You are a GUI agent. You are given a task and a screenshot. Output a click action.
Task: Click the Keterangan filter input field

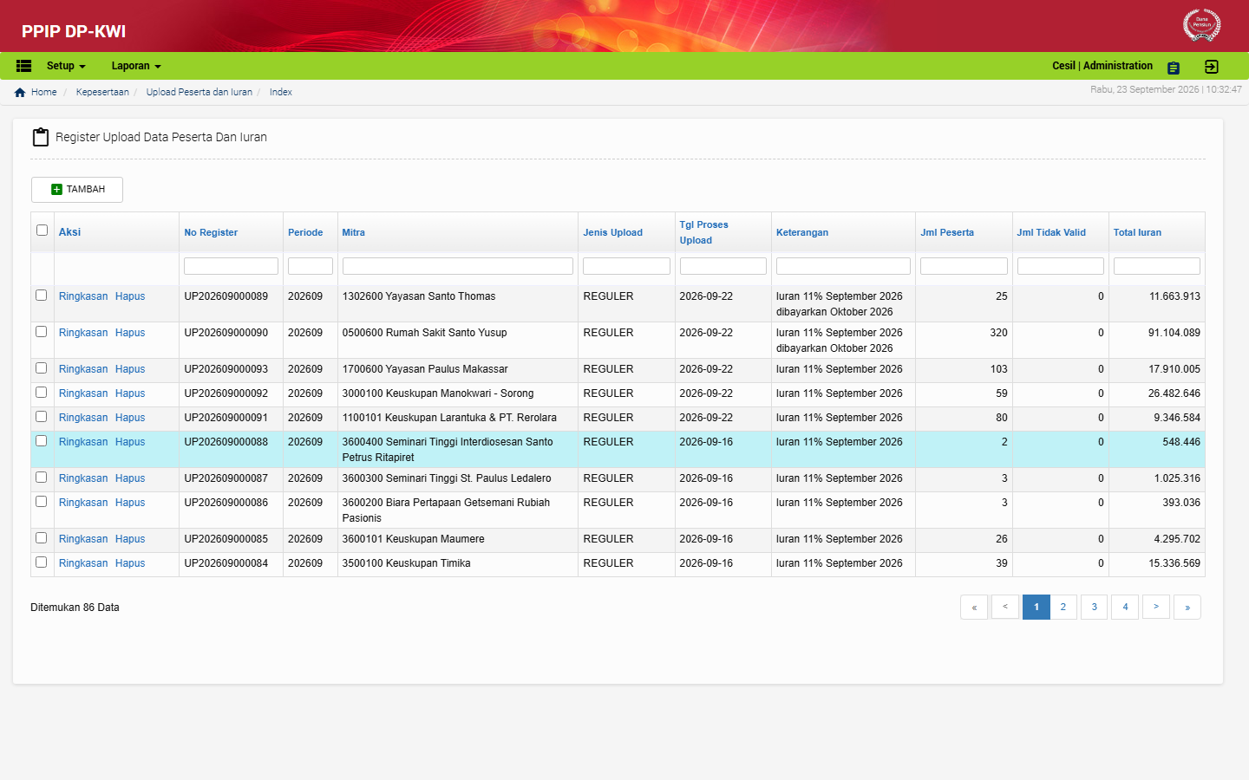[x=843, y=266]
